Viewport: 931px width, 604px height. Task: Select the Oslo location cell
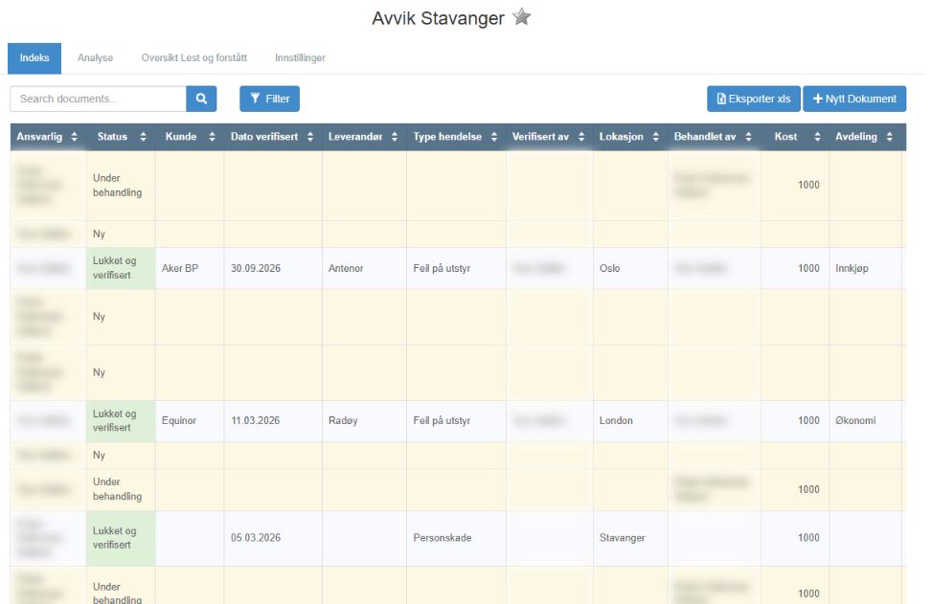[x=630, y=268]
